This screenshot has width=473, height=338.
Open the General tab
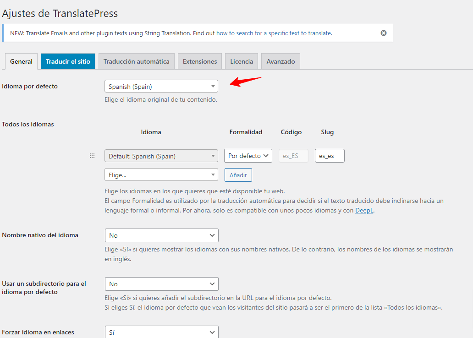pyautogui.click(x=21, y=61)
